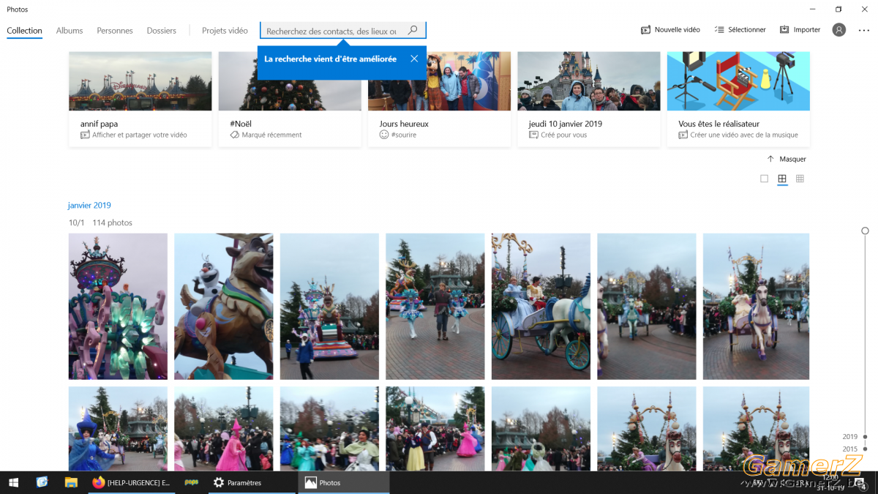Open File Explorer from the taskbar
Viewport: 878px width, 494px height.
click(x=71, y=482)
